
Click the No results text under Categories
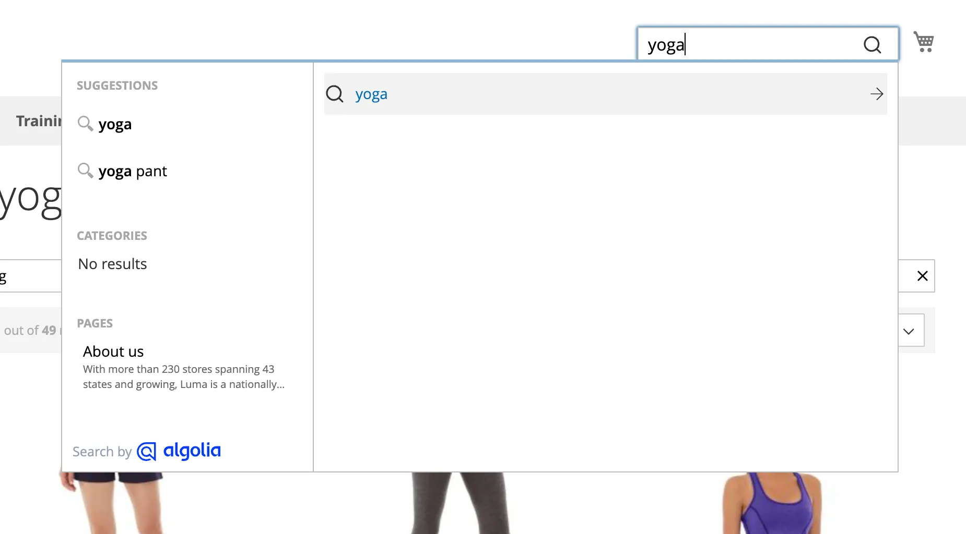[x=112, y=264]
